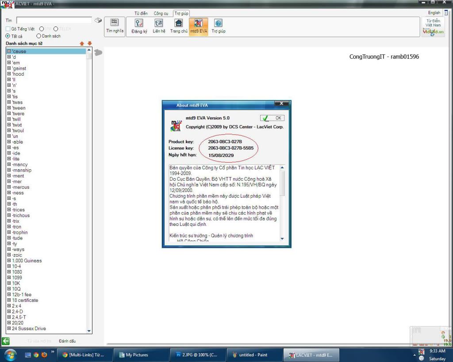Screen dimensions: 453x362
Task: Toggle the Gõ Tiếng Việt checkbox
Action: [8, 29]
